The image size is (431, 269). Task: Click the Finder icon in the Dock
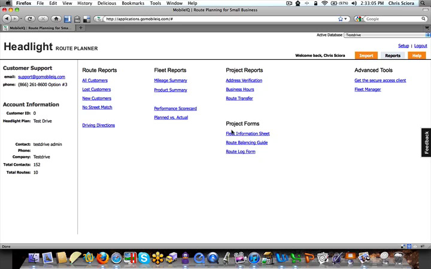coord(34,258)
